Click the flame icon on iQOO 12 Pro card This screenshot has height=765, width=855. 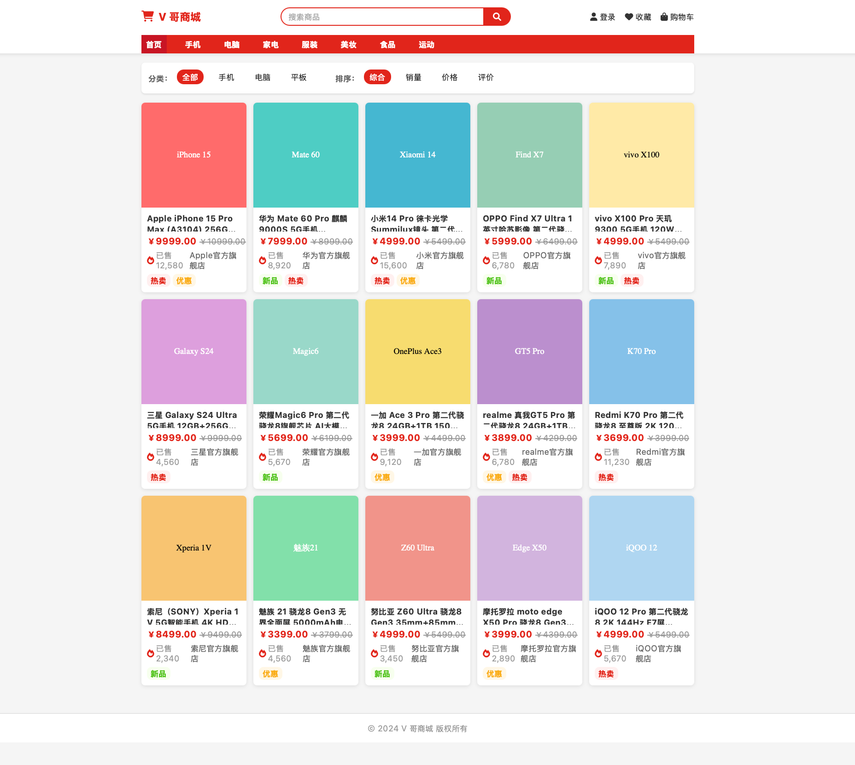coord(598,654)
